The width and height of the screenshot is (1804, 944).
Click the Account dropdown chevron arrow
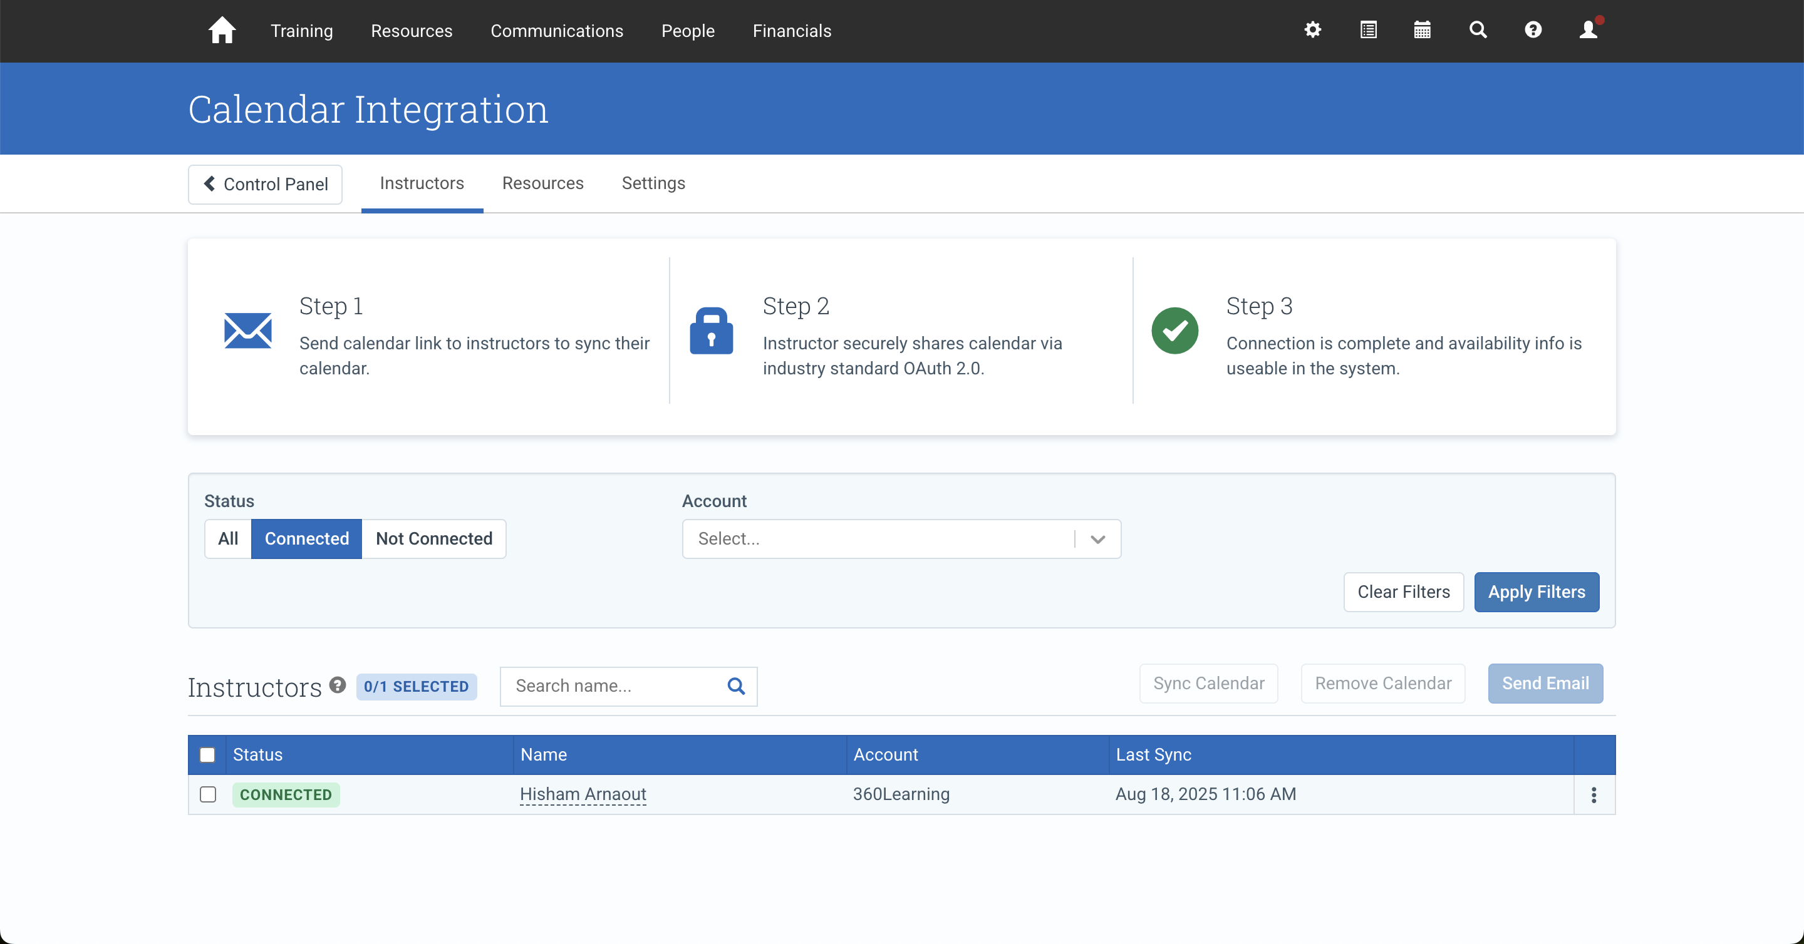pos(1097,539)
